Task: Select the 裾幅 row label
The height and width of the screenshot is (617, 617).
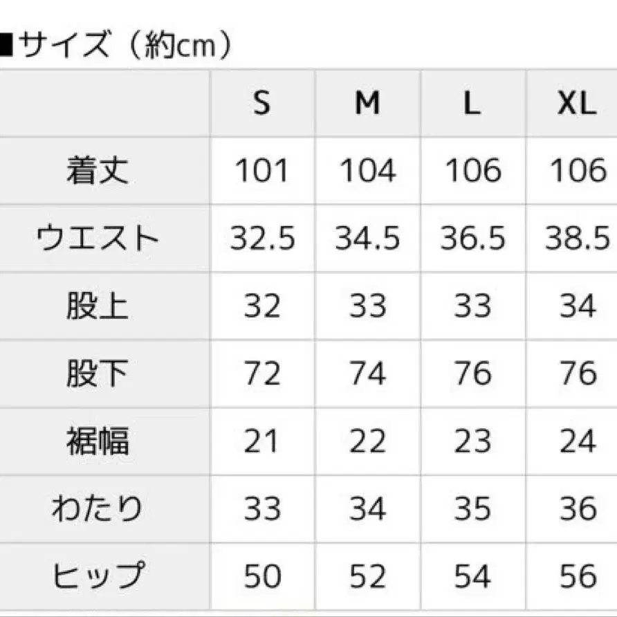Action: click(x=98, y=441)
